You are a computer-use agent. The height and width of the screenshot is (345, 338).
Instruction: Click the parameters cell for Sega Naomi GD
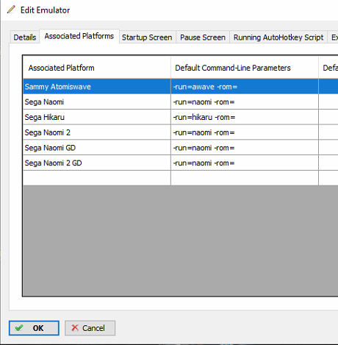pos(245,148)
